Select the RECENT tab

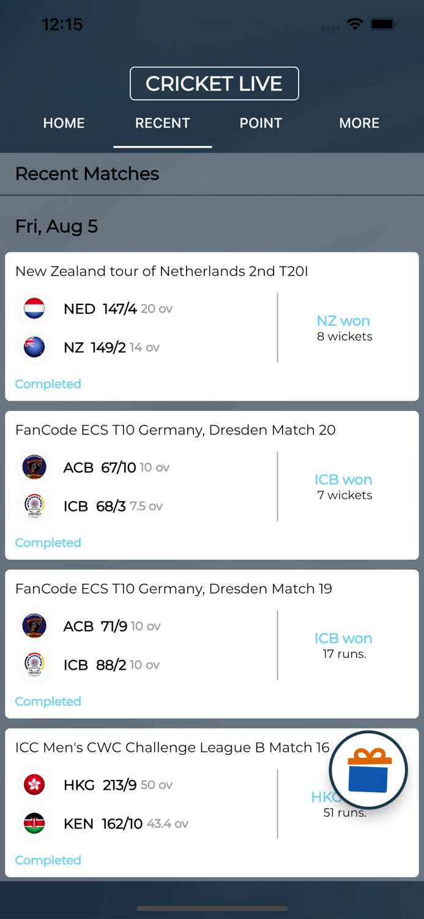click(x=162, y=123)
